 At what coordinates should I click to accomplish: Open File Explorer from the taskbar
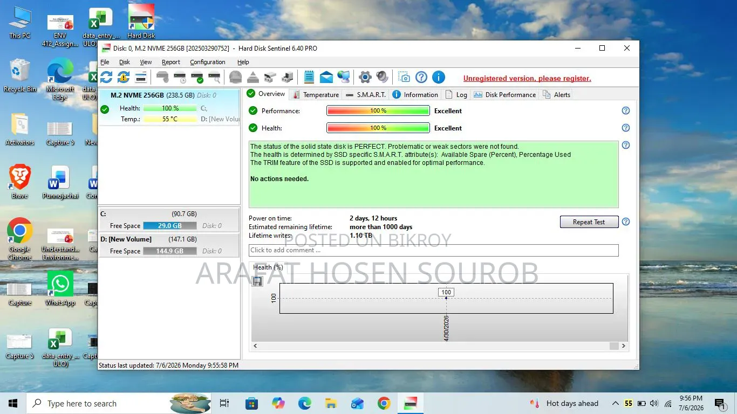[x=331, y=403]
